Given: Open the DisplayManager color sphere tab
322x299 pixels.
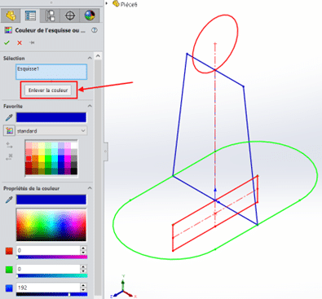Looking at the screenshot, I should [90, 15].
